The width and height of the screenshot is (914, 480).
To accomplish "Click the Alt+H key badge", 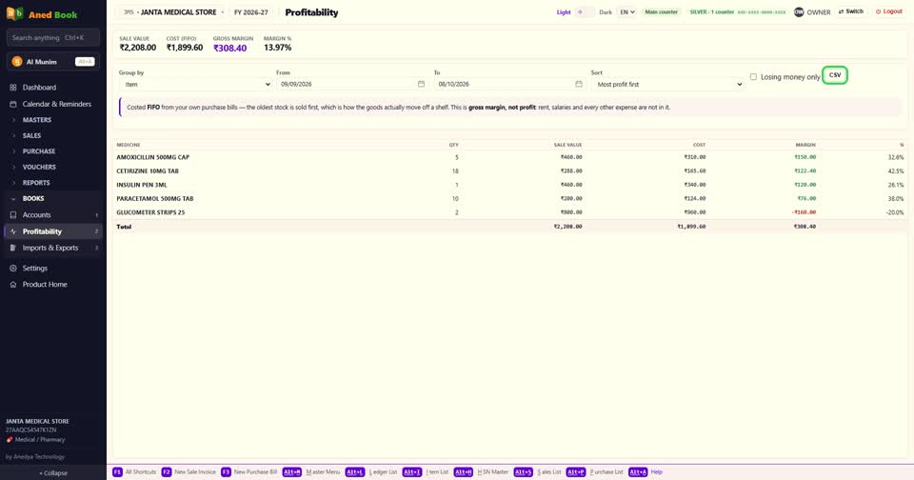I will tap(463, 471).
